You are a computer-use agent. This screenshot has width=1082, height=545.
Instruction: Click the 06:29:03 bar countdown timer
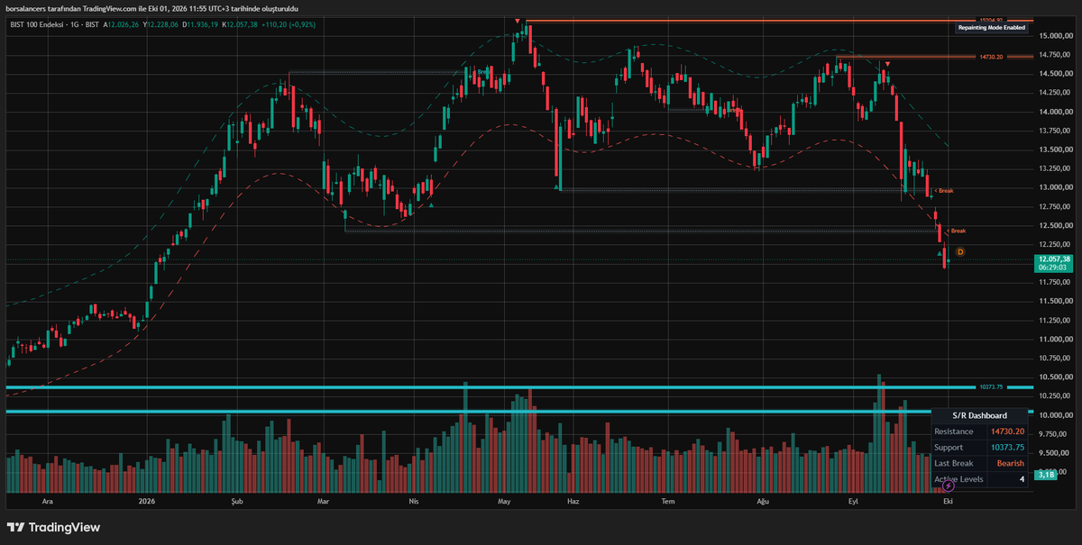coord(1054,268)
